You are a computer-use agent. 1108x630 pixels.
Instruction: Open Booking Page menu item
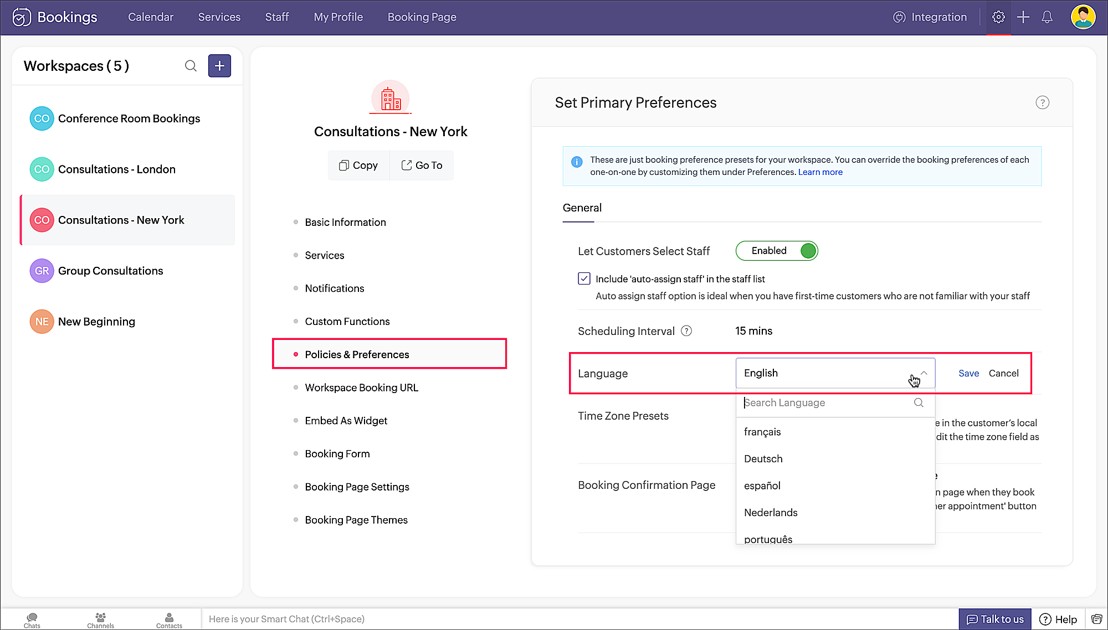pos(422,17)
